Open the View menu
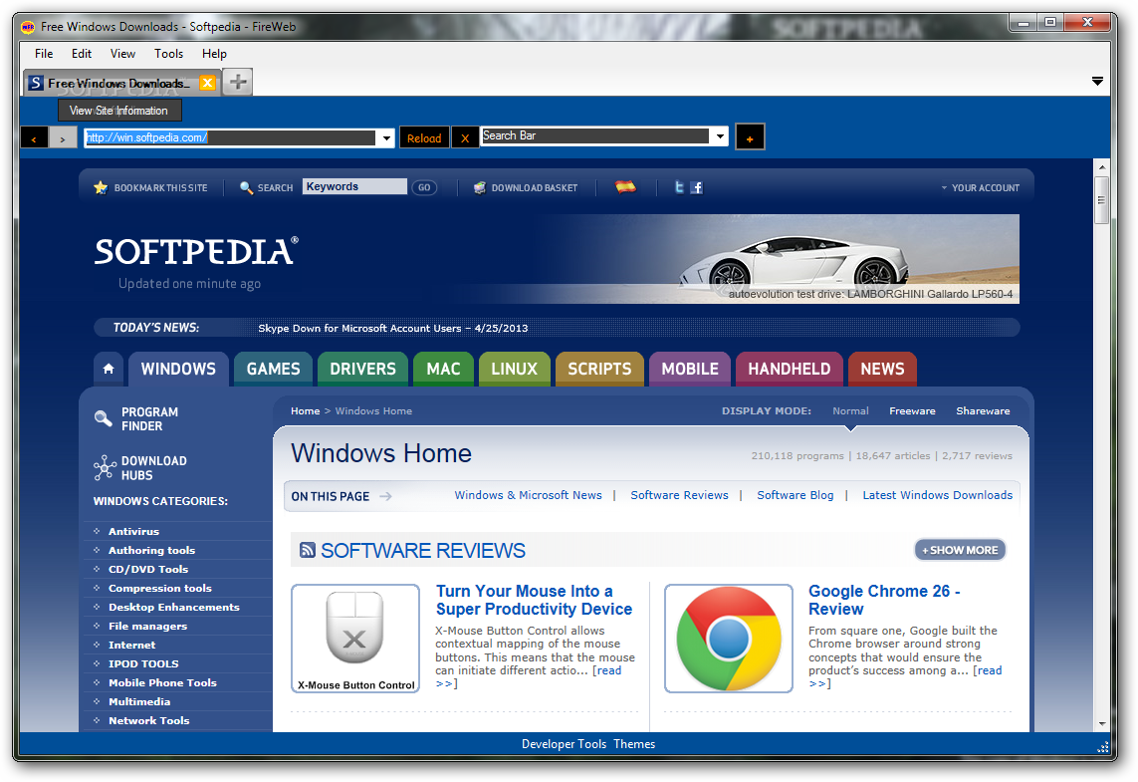 [x=122, y=54]
